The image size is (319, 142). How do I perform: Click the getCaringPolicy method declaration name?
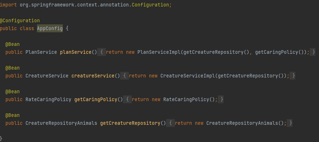point(96,99)
